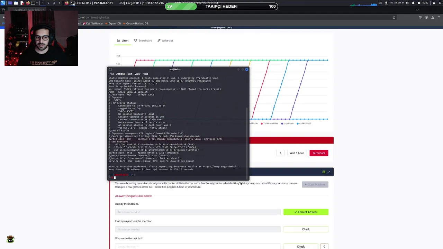Click the network icon beside 192.168.135.84
443x249 pixels.
pyautogui.click(x=386, y=3)
